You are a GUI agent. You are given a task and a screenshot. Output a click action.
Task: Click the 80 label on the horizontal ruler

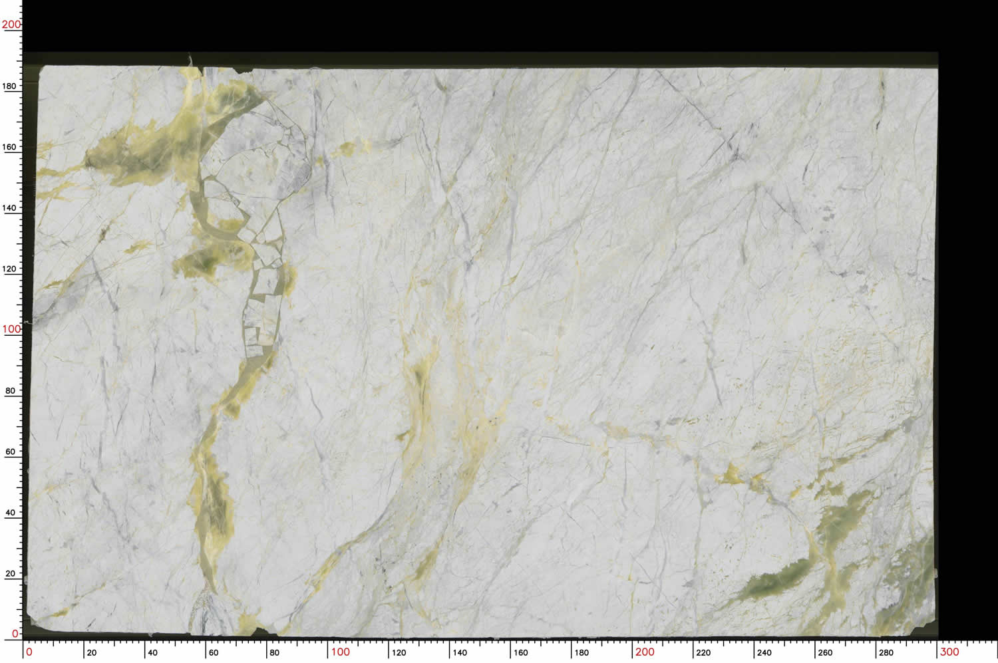[274, 652]
